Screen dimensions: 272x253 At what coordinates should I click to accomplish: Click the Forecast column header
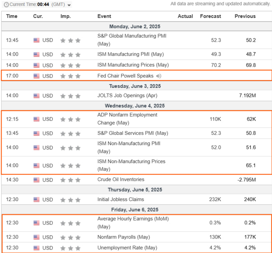click(x=210, y=16)
